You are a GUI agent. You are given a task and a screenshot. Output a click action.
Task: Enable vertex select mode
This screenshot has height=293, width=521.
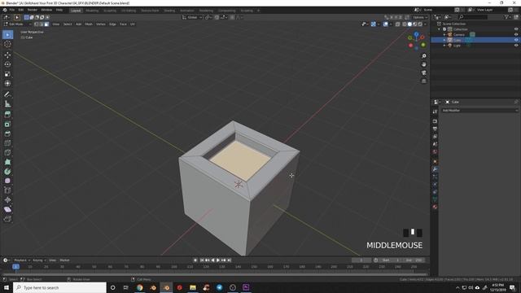click(x=36, y=24)
